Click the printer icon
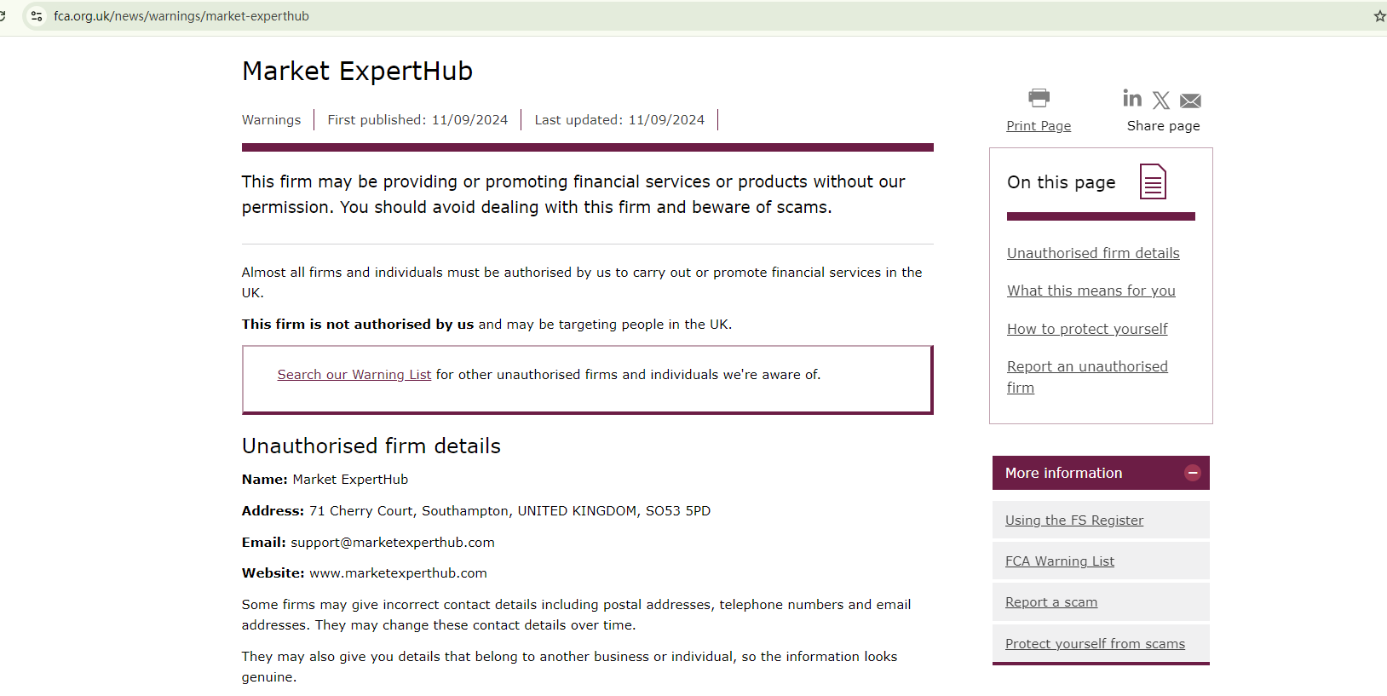 tap(1039, 98)
